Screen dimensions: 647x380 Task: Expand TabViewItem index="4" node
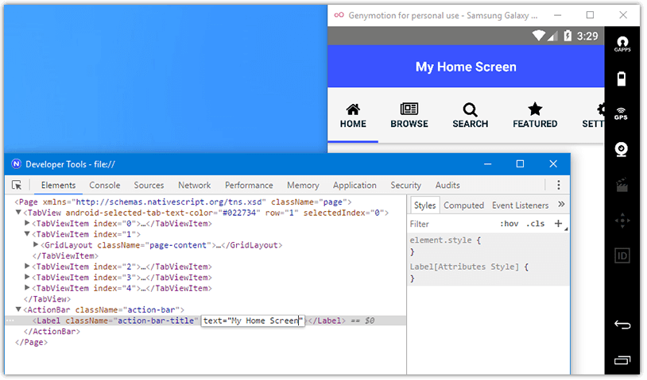(27, 287)
